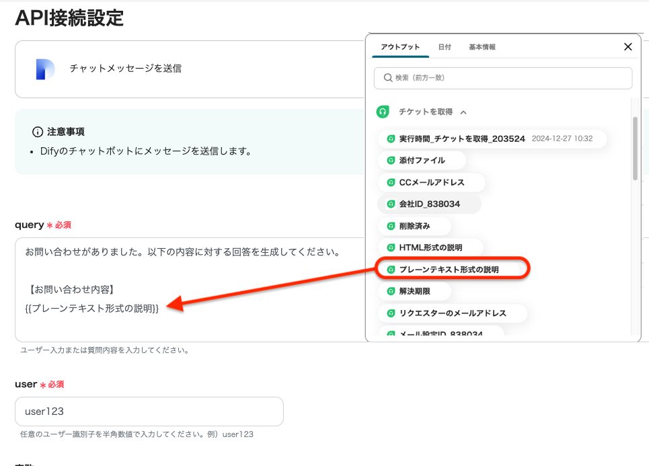Click green icon on CCメールアドレス chip

point(391,182)
